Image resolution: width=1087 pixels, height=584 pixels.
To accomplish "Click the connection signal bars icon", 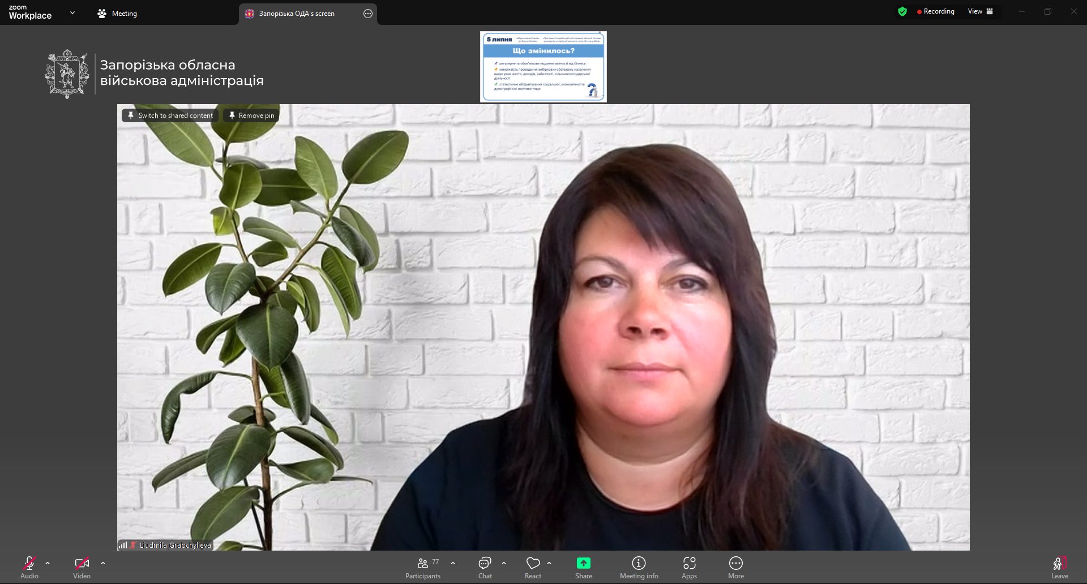I will 123,546.
